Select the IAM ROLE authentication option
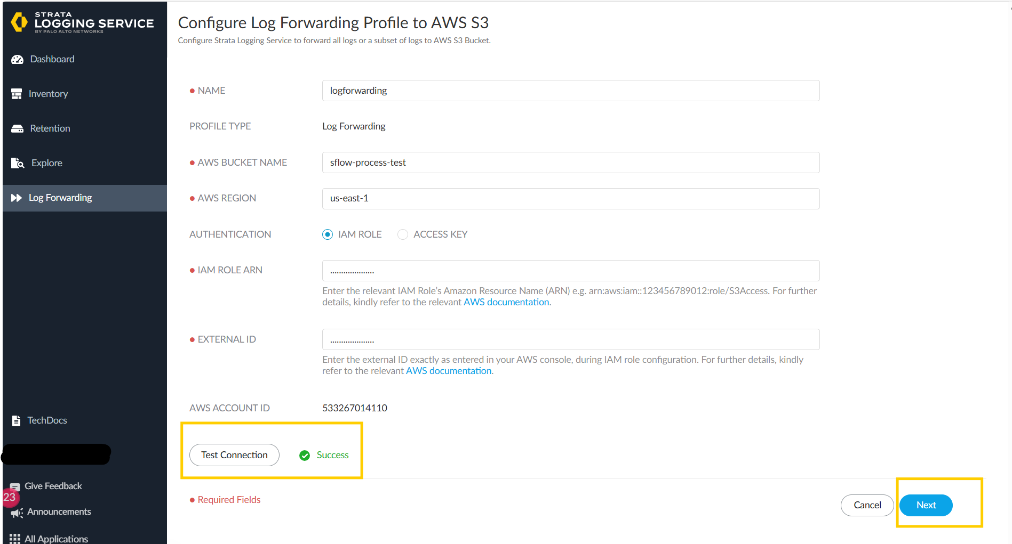Viewport: 1012px width, 544px height. 327,234
